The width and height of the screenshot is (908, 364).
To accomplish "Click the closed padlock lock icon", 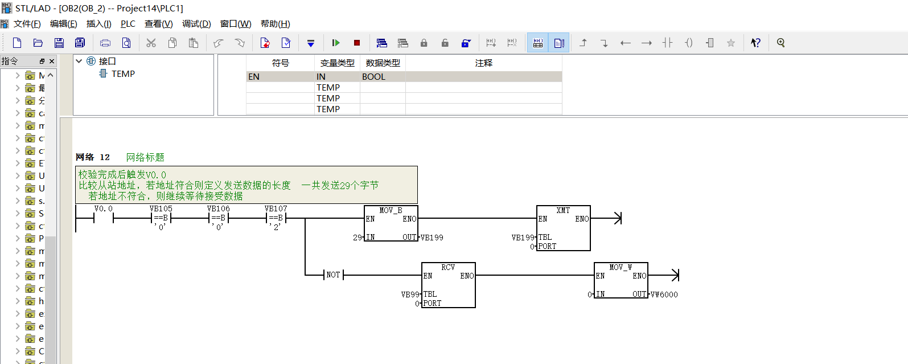I will click(x=424, y=43).
